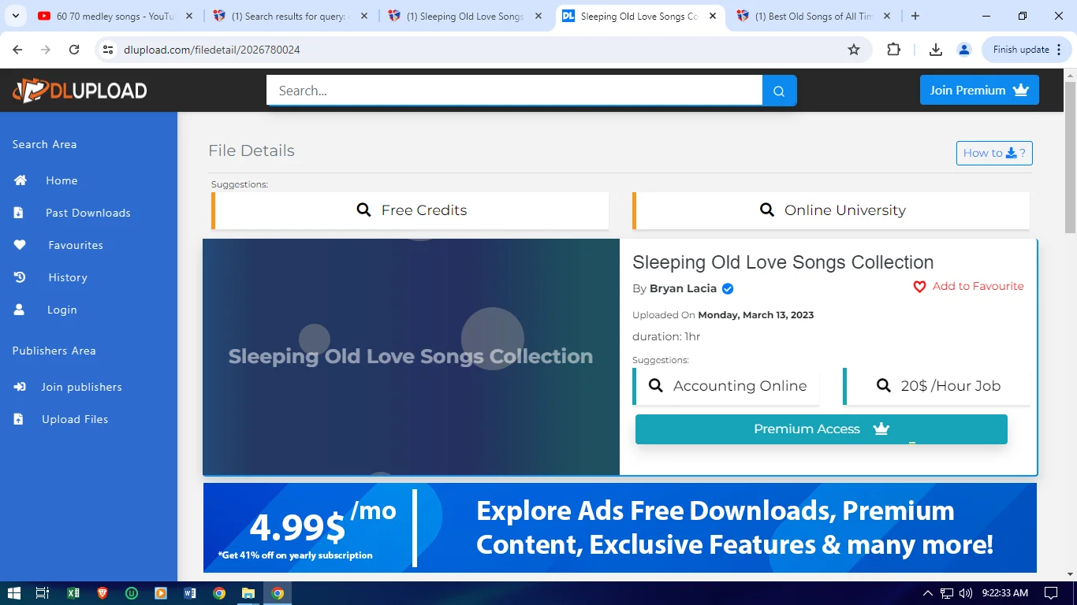Click the verified badge next to Bryan Lacia
The height and width of the screenshot is (605, 1077).
[x=728, y=288]
